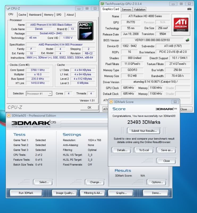This screenshot has width=197, height=213.
Task: Click Submit Your Results button
Action: (x=144, y=131)
